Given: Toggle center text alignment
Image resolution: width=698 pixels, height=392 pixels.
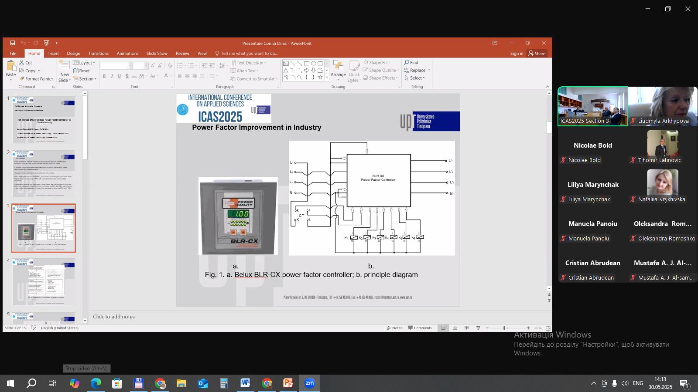Looking at the screenshot, I should [x=187, y=76].
